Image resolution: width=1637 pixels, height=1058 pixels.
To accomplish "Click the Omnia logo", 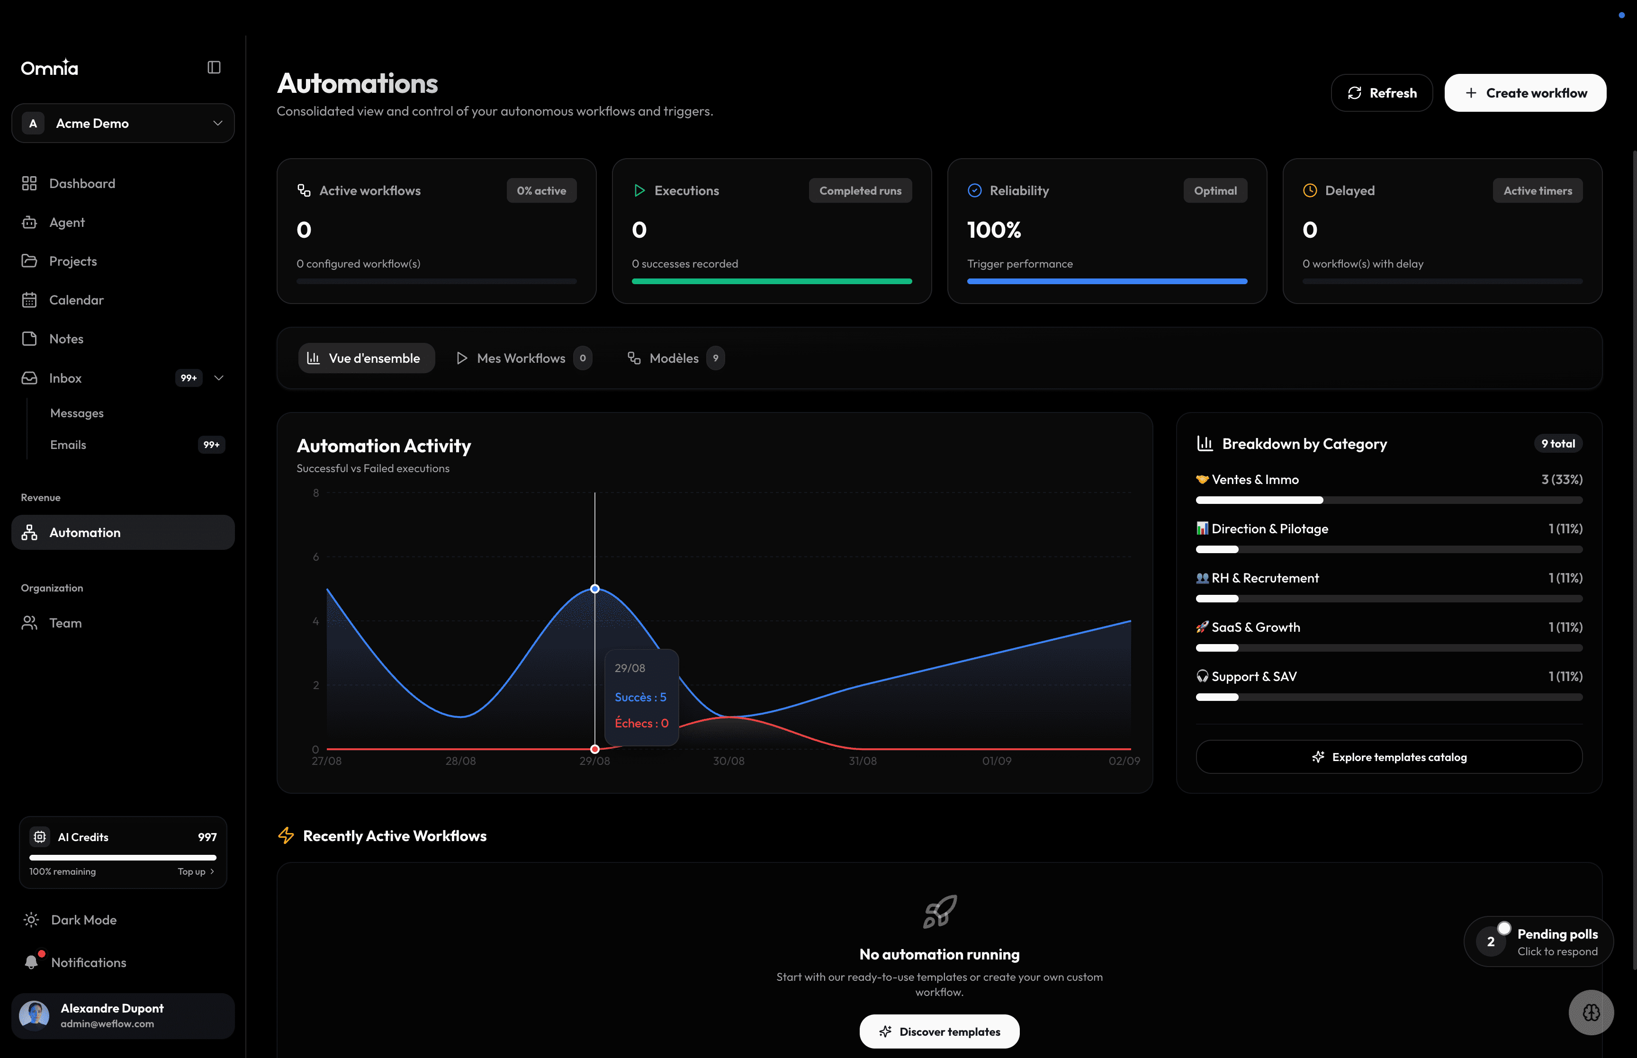I will point(49,67).
